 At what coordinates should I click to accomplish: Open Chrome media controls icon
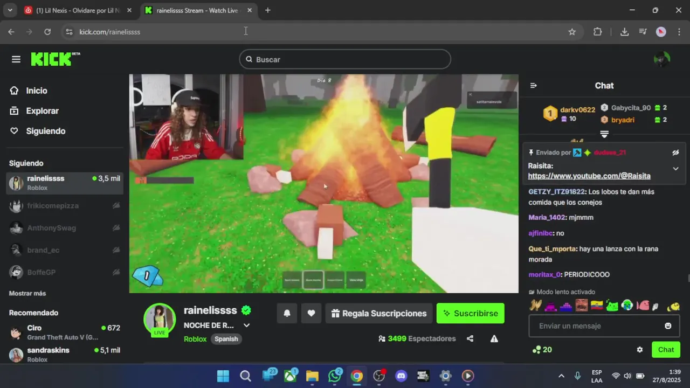(643, 32)
